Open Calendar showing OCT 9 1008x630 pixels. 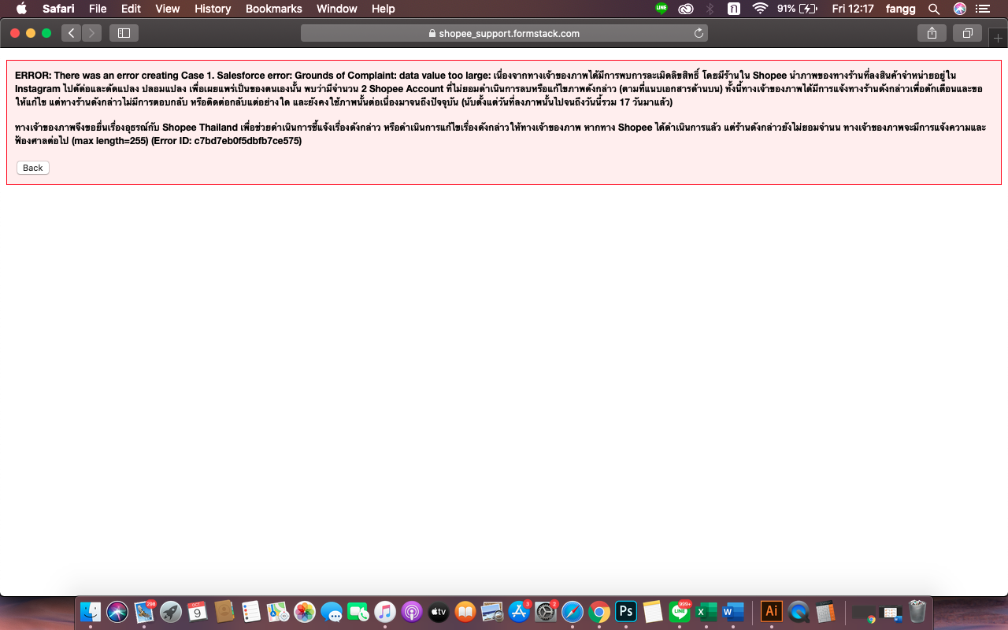point(198,611)
